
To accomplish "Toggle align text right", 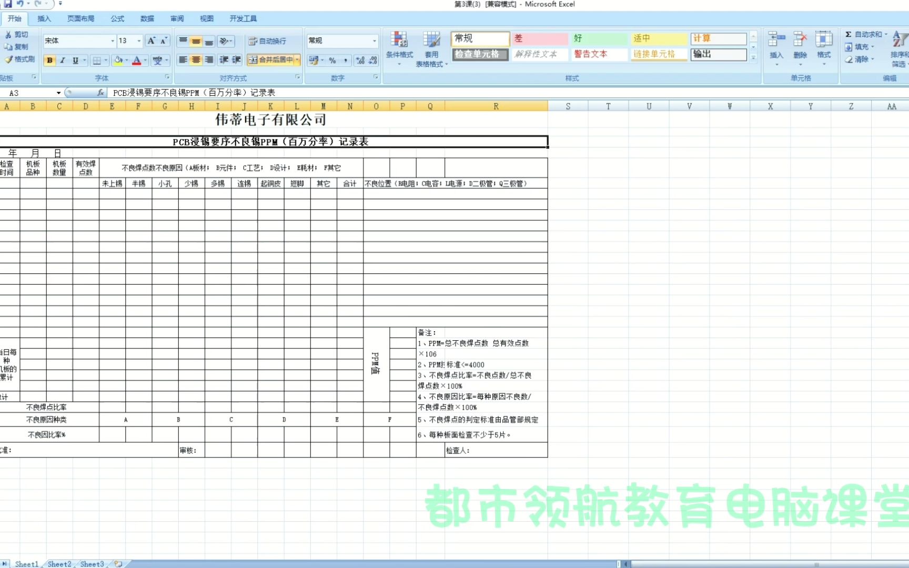I will click(x=209, y=59).
